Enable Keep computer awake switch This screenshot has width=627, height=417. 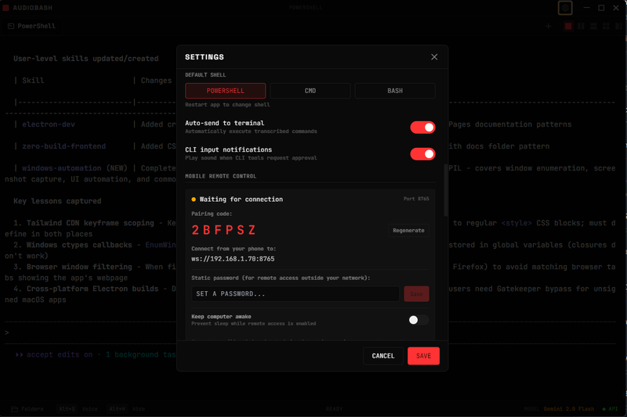point(419,320)
